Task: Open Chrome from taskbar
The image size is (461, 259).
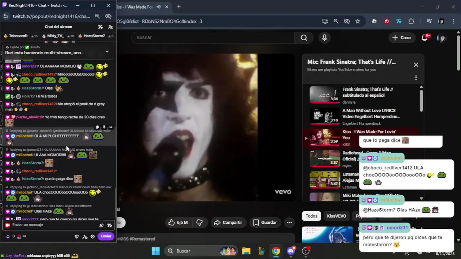Action: pos(276,251)
